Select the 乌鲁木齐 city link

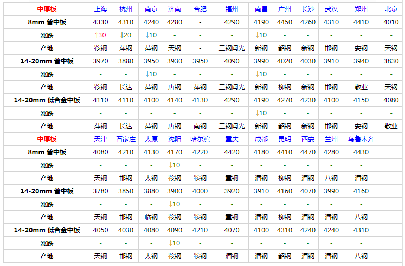click(361, 139)
